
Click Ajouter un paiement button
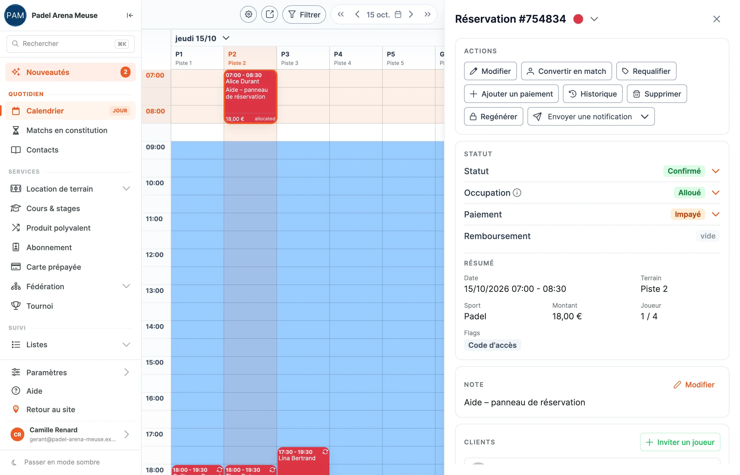click(x=511, y=94)
